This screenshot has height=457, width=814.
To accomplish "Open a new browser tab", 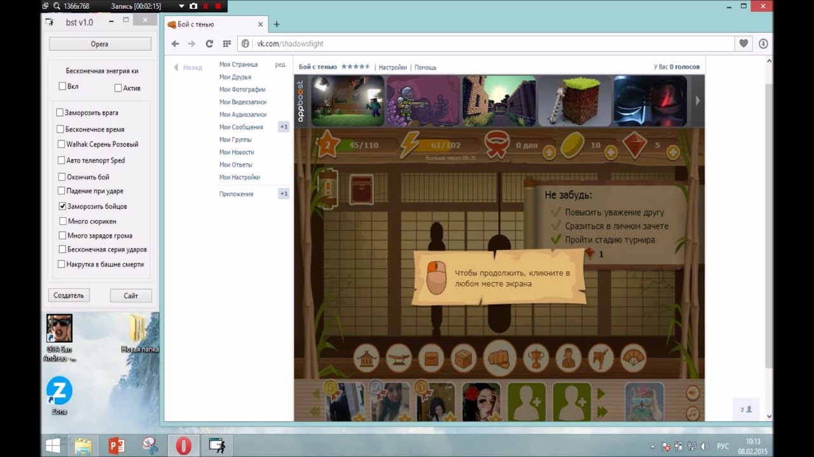I will 276,24.
